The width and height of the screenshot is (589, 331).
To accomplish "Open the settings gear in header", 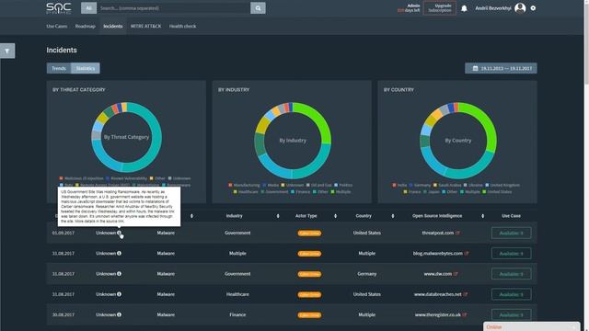I will [x=533, y=8].
